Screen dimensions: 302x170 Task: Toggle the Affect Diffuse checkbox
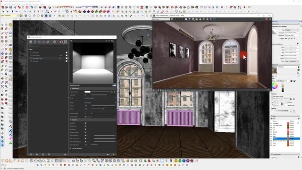coord(85,136)
